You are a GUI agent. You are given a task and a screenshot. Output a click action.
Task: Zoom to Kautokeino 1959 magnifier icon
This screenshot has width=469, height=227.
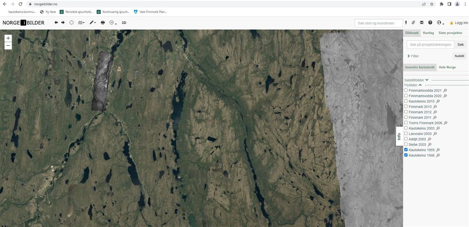point(438,150)
